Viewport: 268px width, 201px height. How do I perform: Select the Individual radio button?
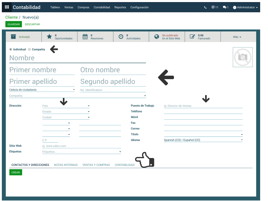11,49
